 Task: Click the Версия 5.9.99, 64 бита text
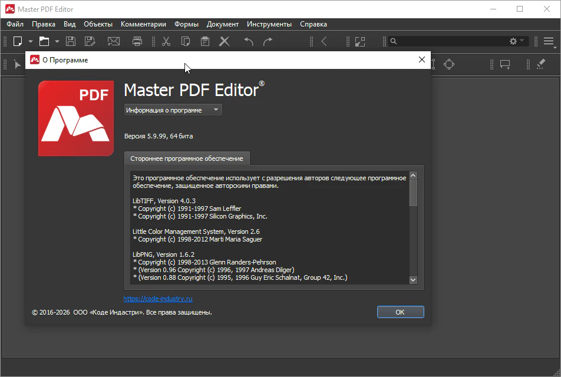click(x=159, y=136)
